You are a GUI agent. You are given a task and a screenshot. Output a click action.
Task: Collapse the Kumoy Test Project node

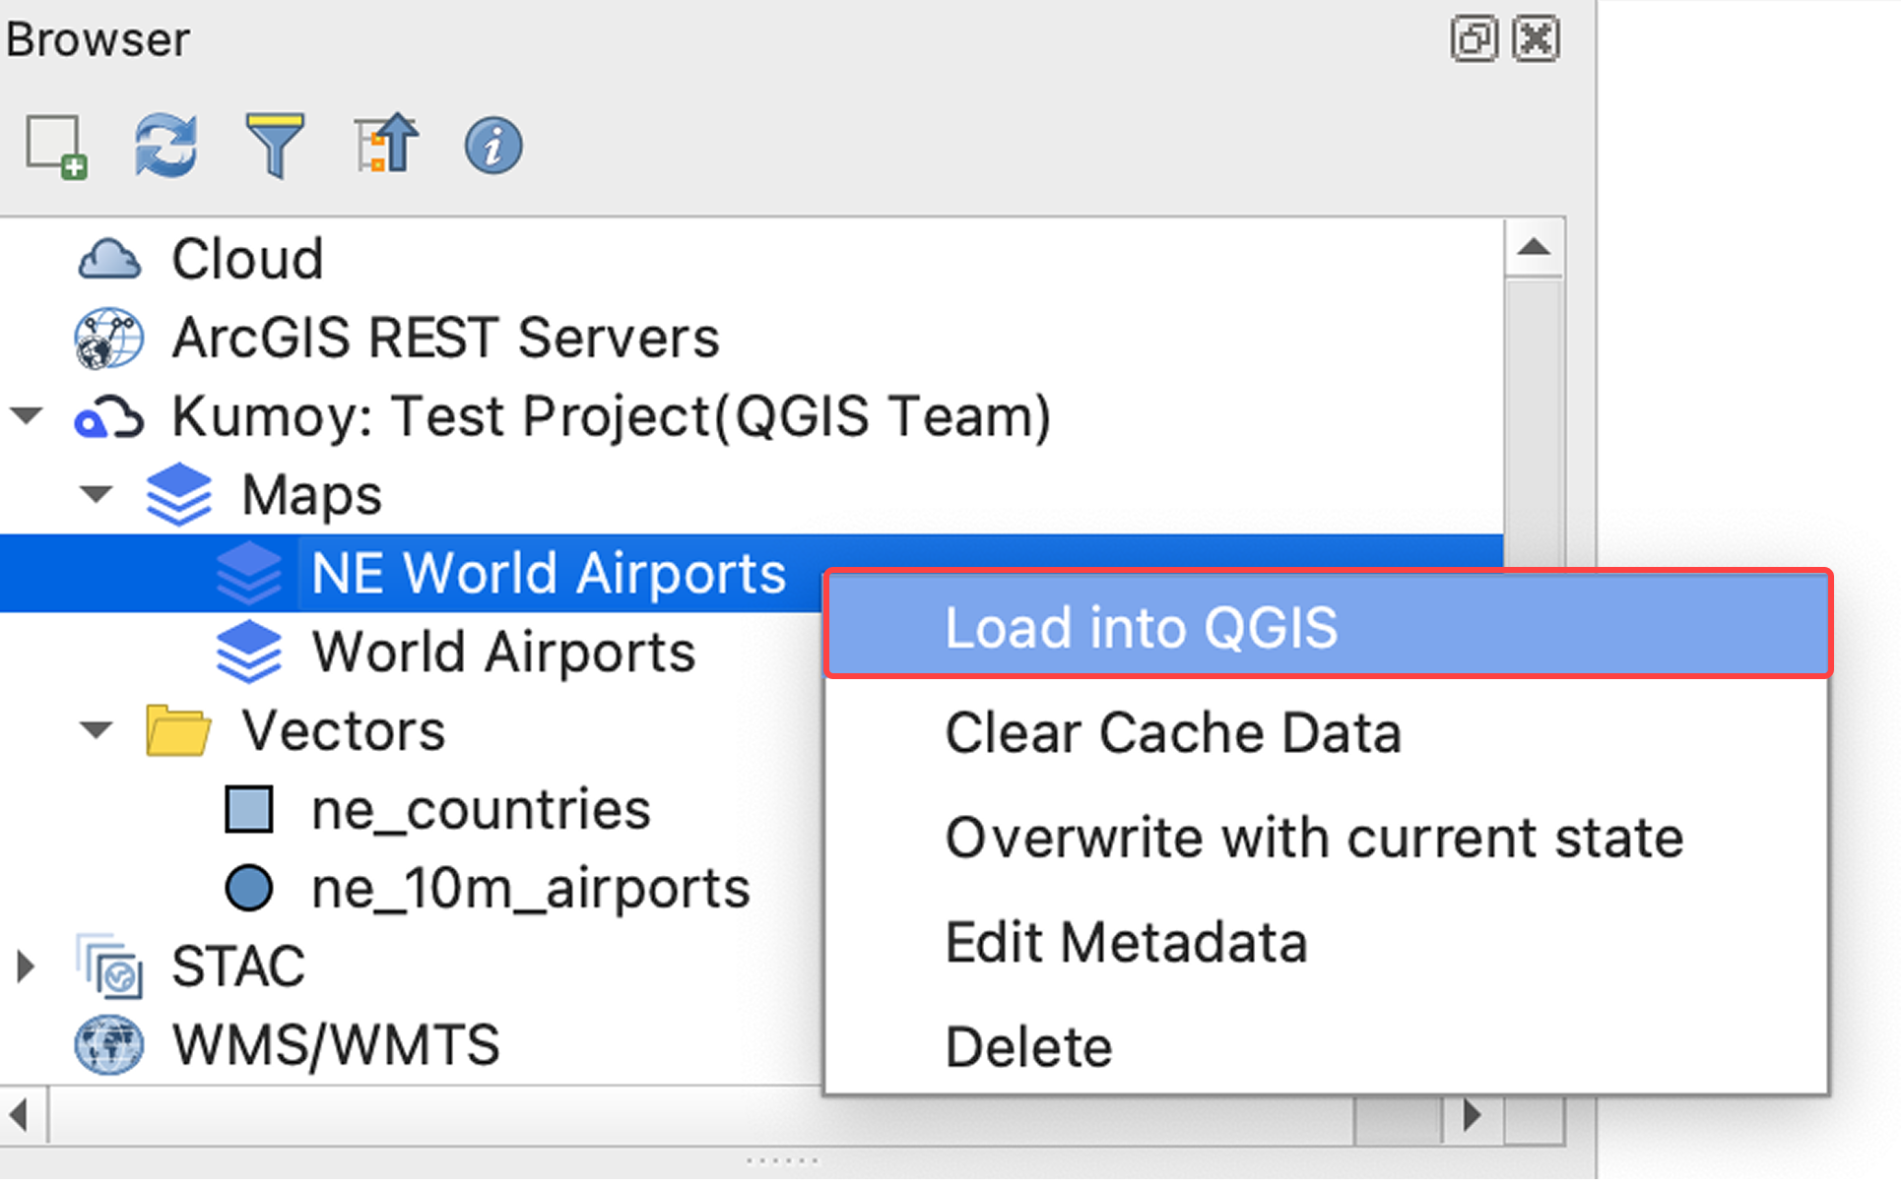27,415
